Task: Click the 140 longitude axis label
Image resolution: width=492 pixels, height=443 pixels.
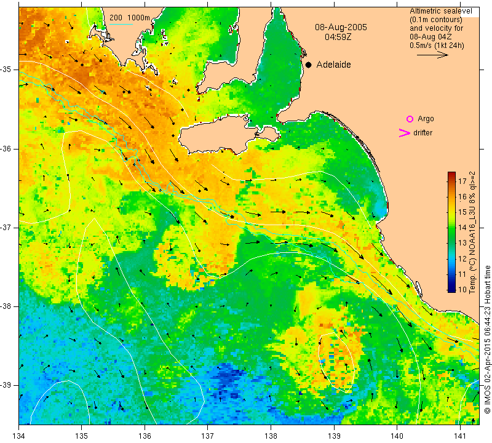Action: click(x=397, y=436)
